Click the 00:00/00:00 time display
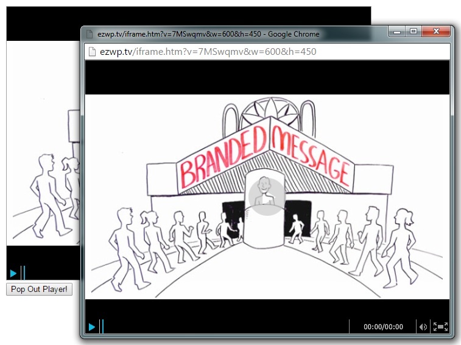This screenshot has height=345, width=461. pos(383,327)
